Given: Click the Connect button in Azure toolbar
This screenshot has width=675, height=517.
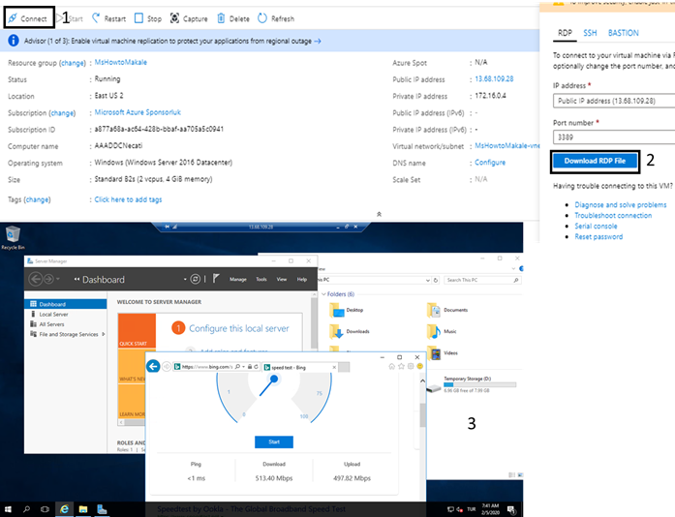Looking at the screenshot, I should click(x=27, y=18).
